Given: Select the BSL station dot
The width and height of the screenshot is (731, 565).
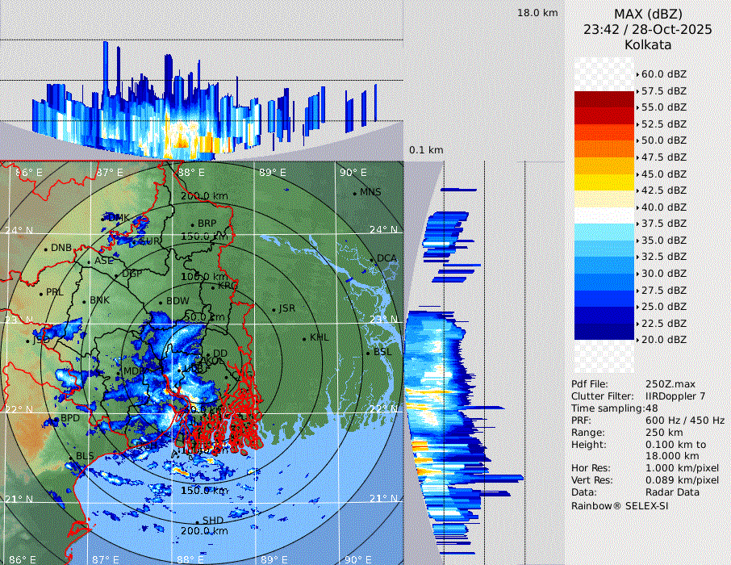Looking at the screenshot, I should point(369,353).
